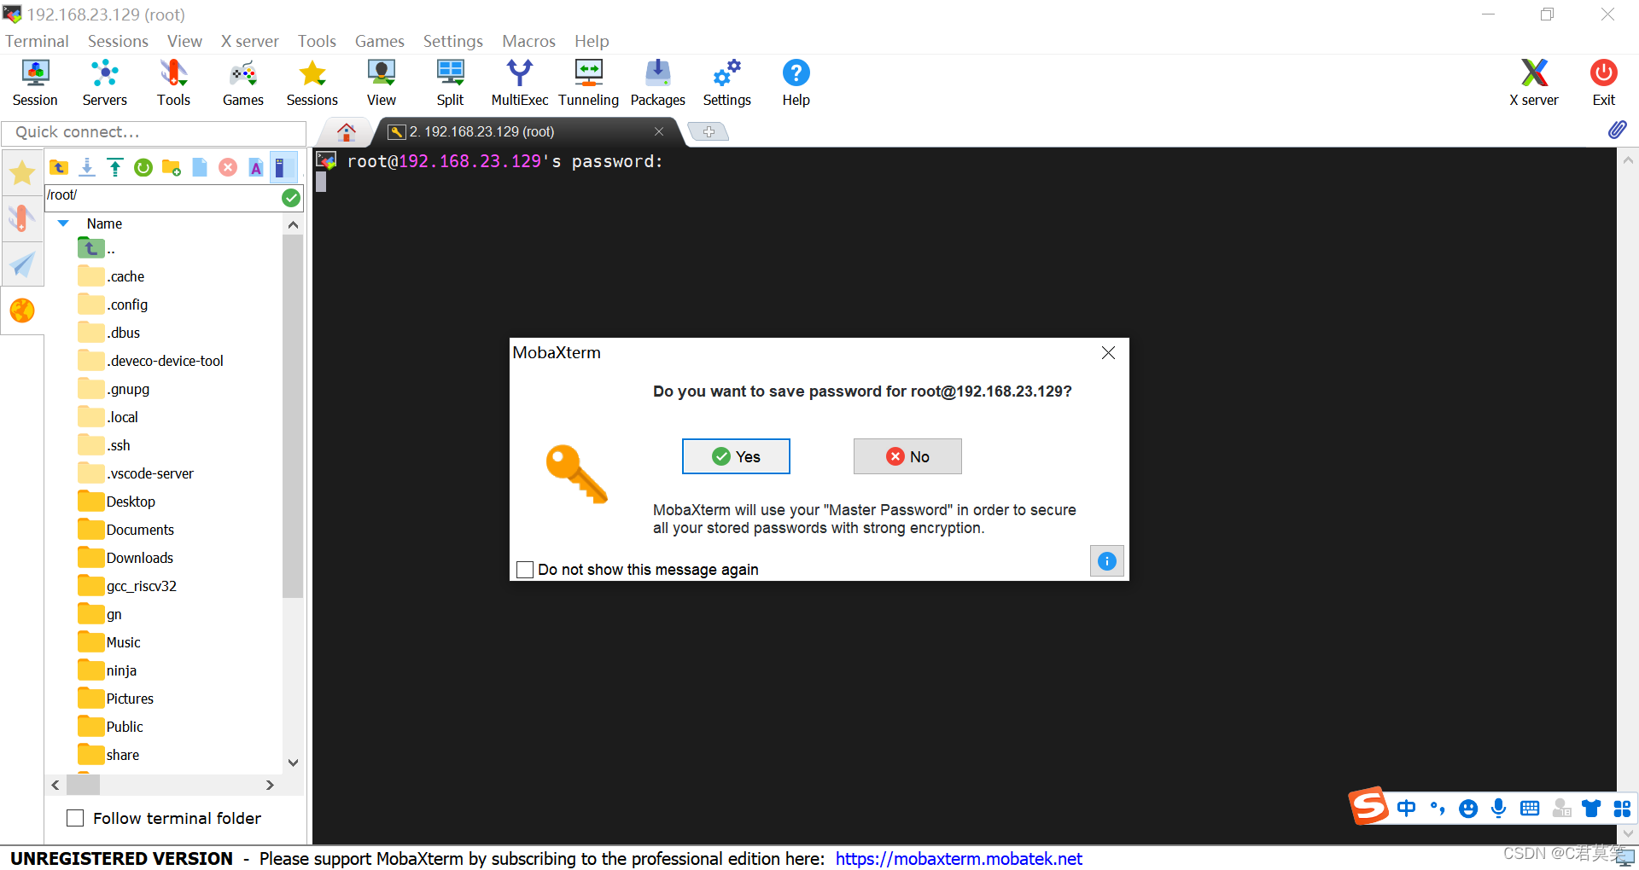Open the new terminal tab plus button
This screenshot has height=870, width=1639.
pos(709,131)
